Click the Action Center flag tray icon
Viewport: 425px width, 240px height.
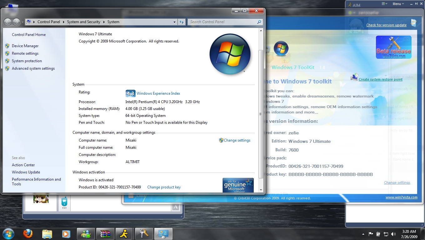pyautogui.click(x=371, y=234)
